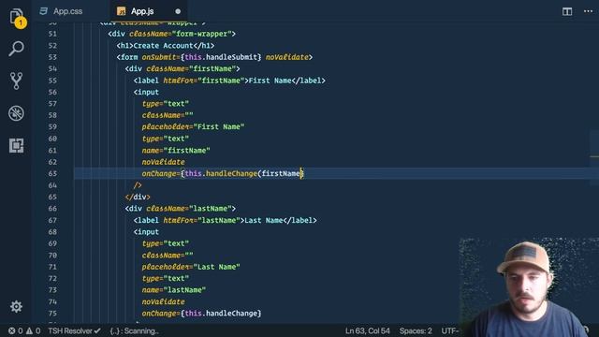Click the name="lastName" attribute value
Screen dimensions: 599x337
click(x=185, y=290)
